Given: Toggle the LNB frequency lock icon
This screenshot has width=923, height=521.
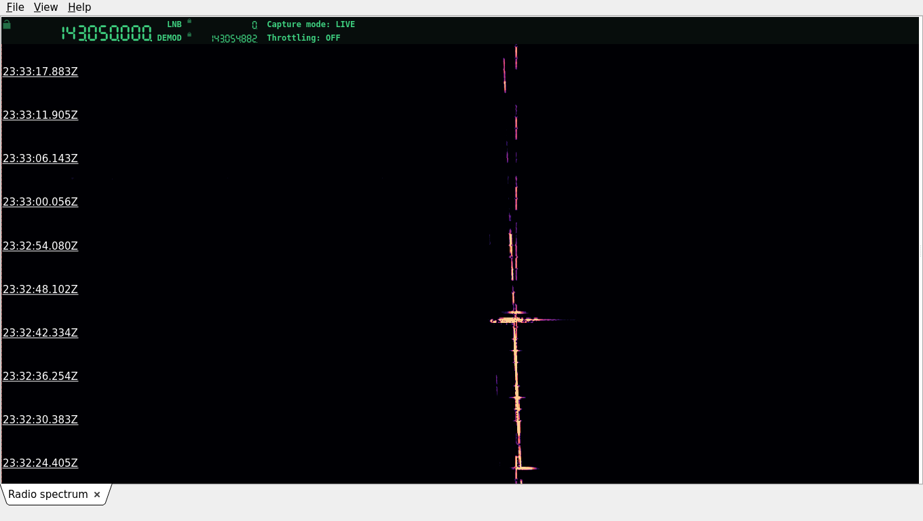Looking at the screenshot, I should coord(189,21).
